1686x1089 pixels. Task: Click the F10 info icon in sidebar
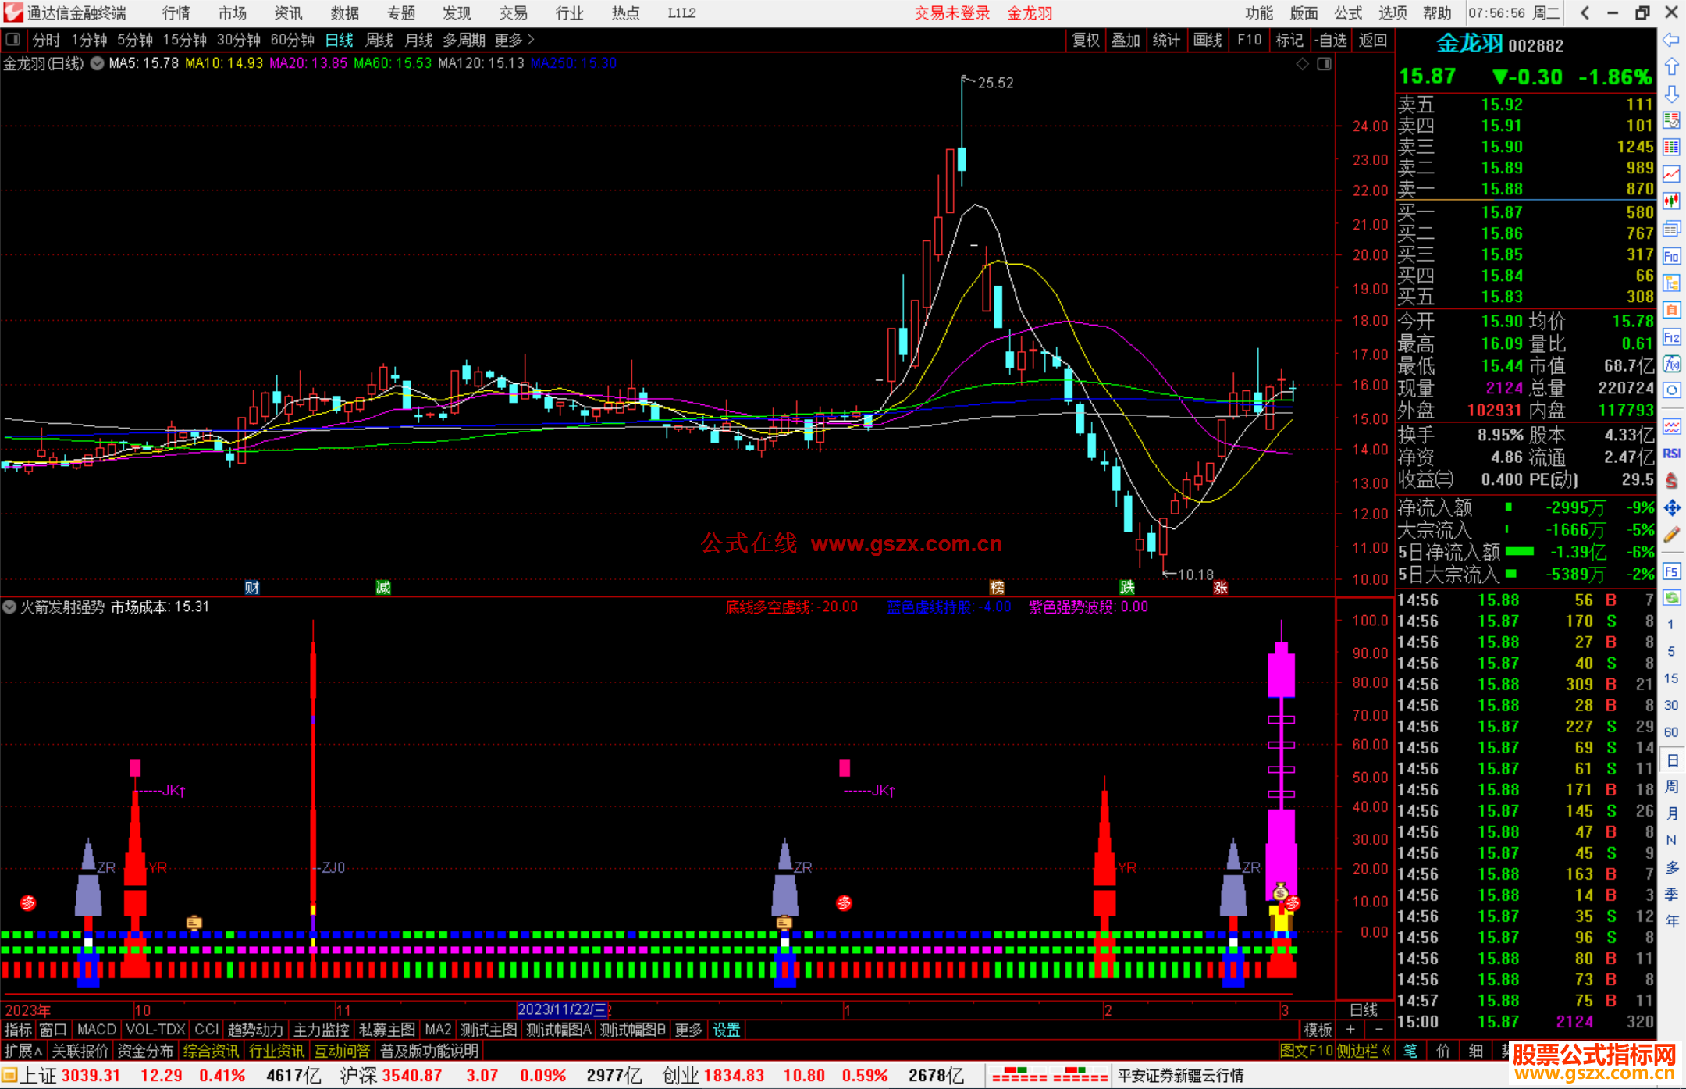pos(1671,257)
